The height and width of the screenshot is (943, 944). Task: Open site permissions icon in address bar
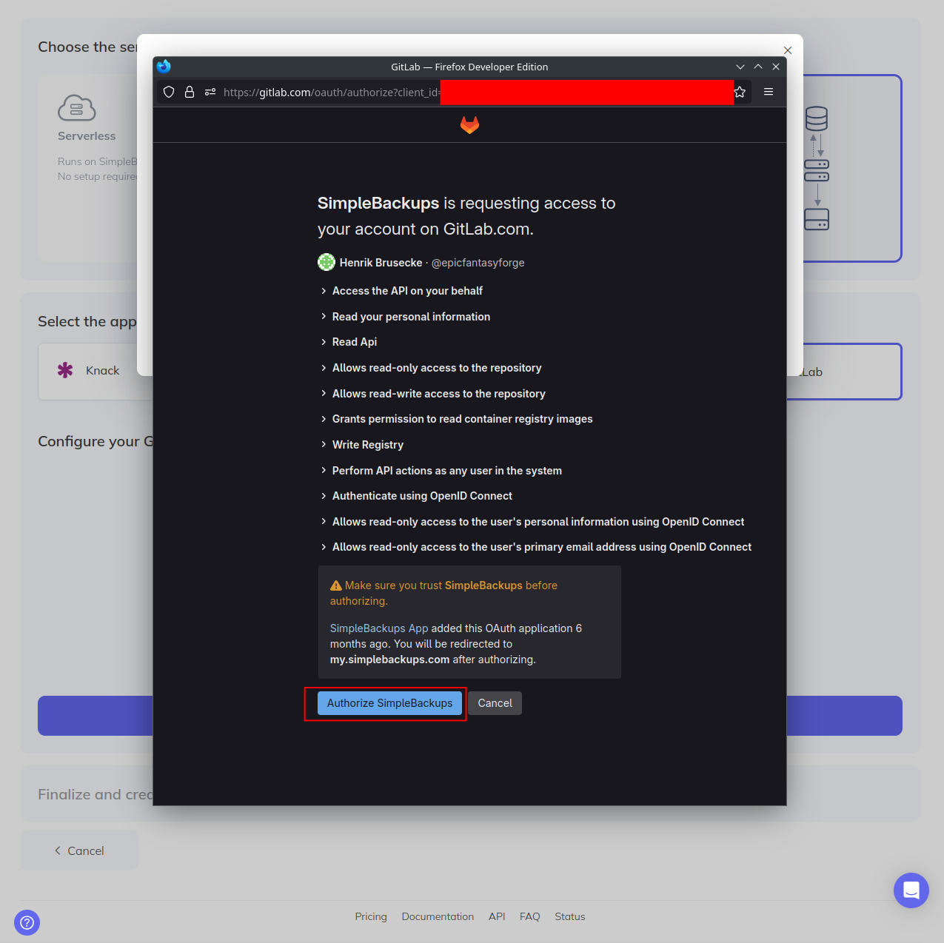(210, 92)
